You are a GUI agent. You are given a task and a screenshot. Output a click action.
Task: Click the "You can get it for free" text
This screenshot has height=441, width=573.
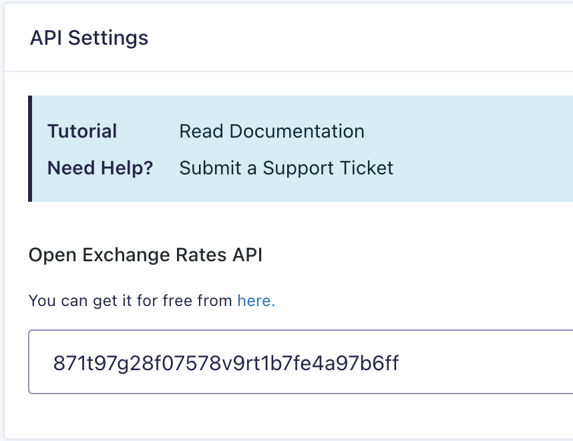tap(132, 301)
